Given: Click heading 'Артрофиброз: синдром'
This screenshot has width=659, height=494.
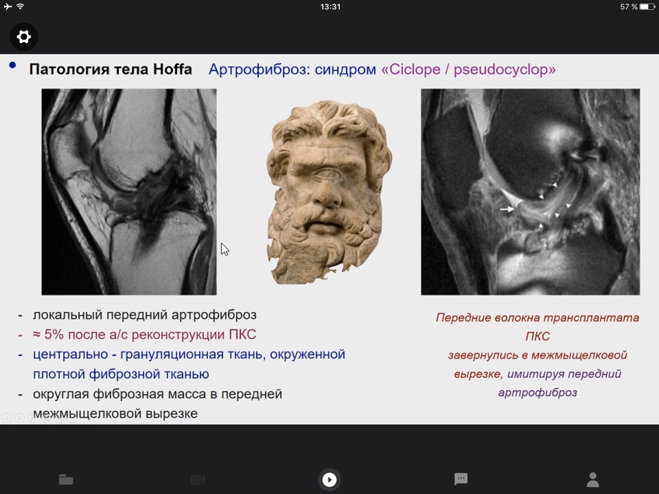Looking at the screenshot, I should click(x=292, y=69).
